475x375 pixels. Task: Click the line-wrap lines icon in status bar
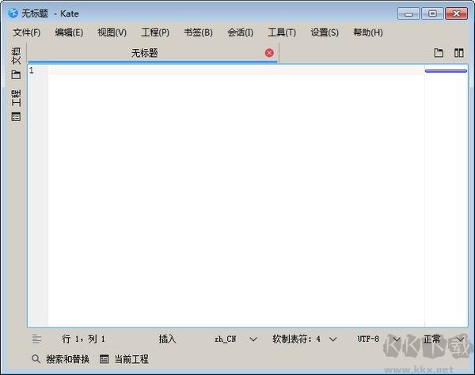click(36, 339)
